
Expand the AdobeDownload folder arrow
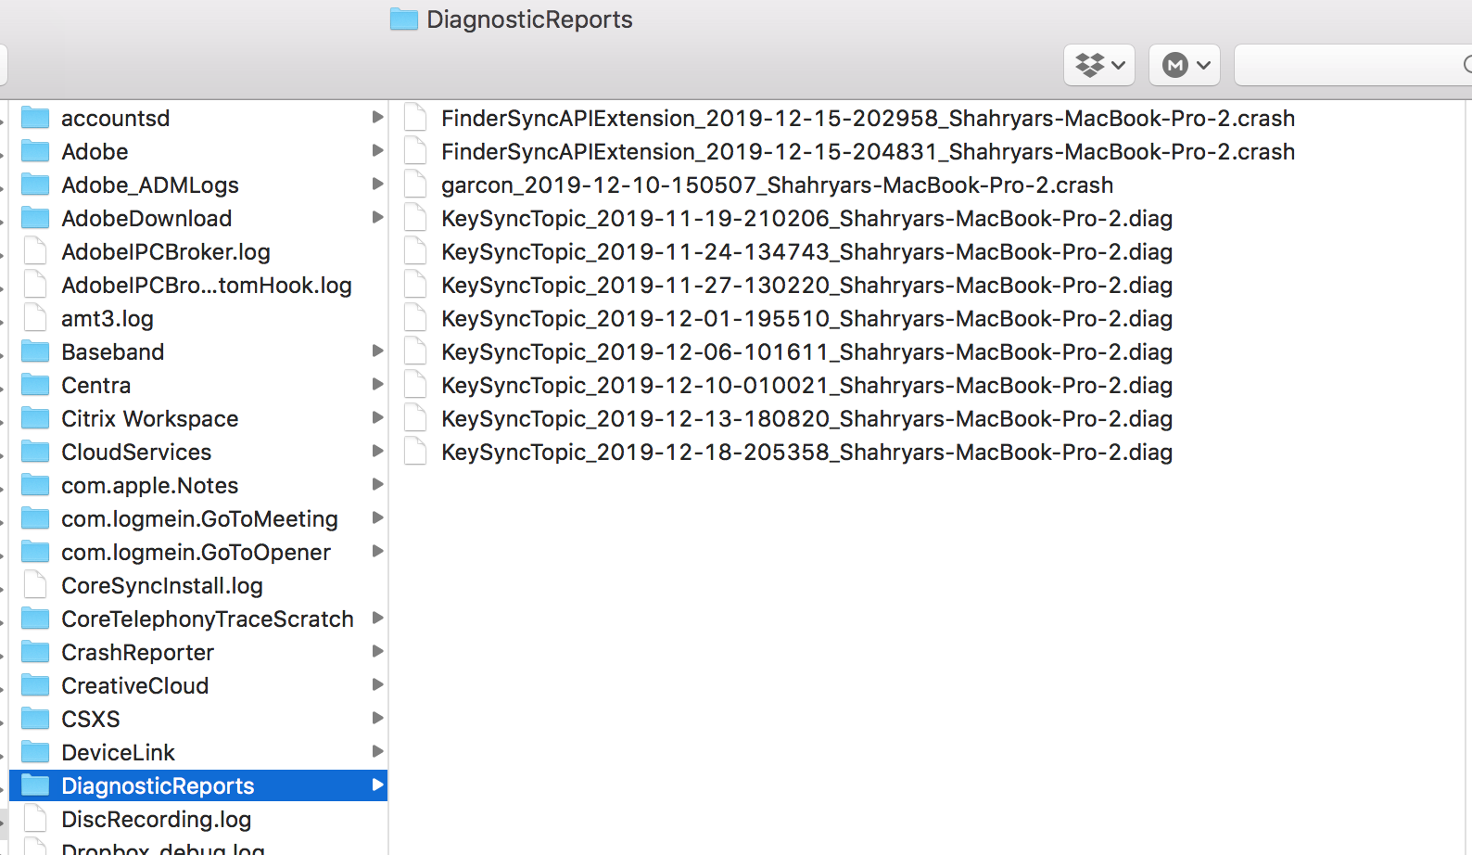pyautogui.click(x=377, y=217)
